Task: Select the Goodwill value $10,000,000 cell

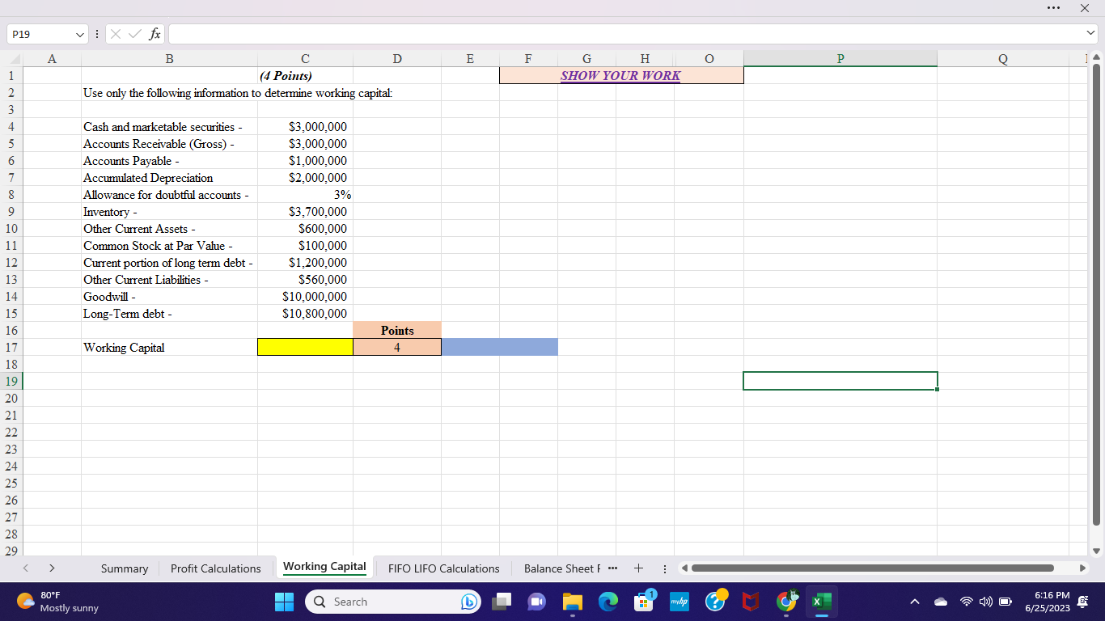Action: point(305,296)
